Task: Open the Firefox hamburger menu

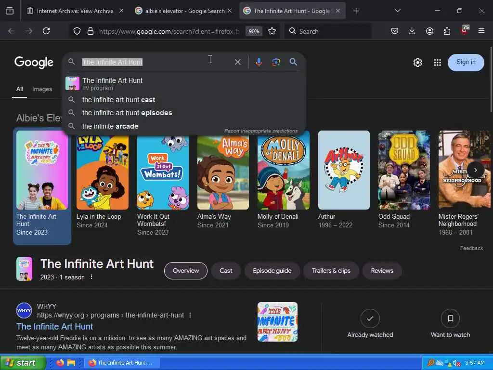Action: [x=481, y=31]
